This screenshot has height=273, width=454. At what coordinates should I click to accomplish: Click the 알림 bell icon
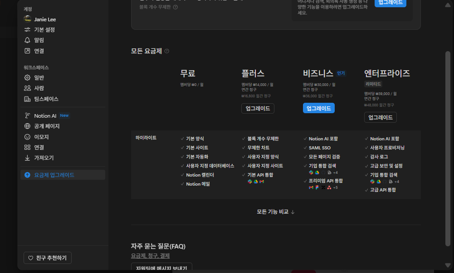point(27,40)
